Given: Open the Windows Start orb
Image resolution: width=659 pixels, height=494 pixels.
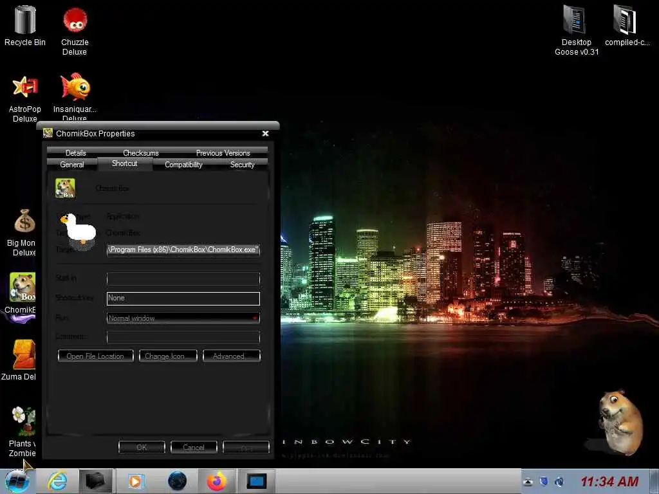Looking at the screenshot, I should pos(17,481).
